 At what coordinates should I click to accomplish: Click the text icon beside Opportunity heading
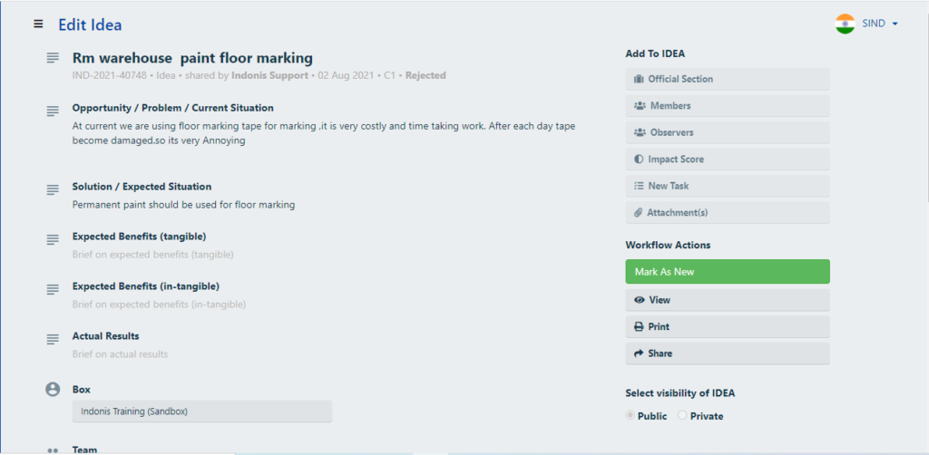[x=53, y=111]
